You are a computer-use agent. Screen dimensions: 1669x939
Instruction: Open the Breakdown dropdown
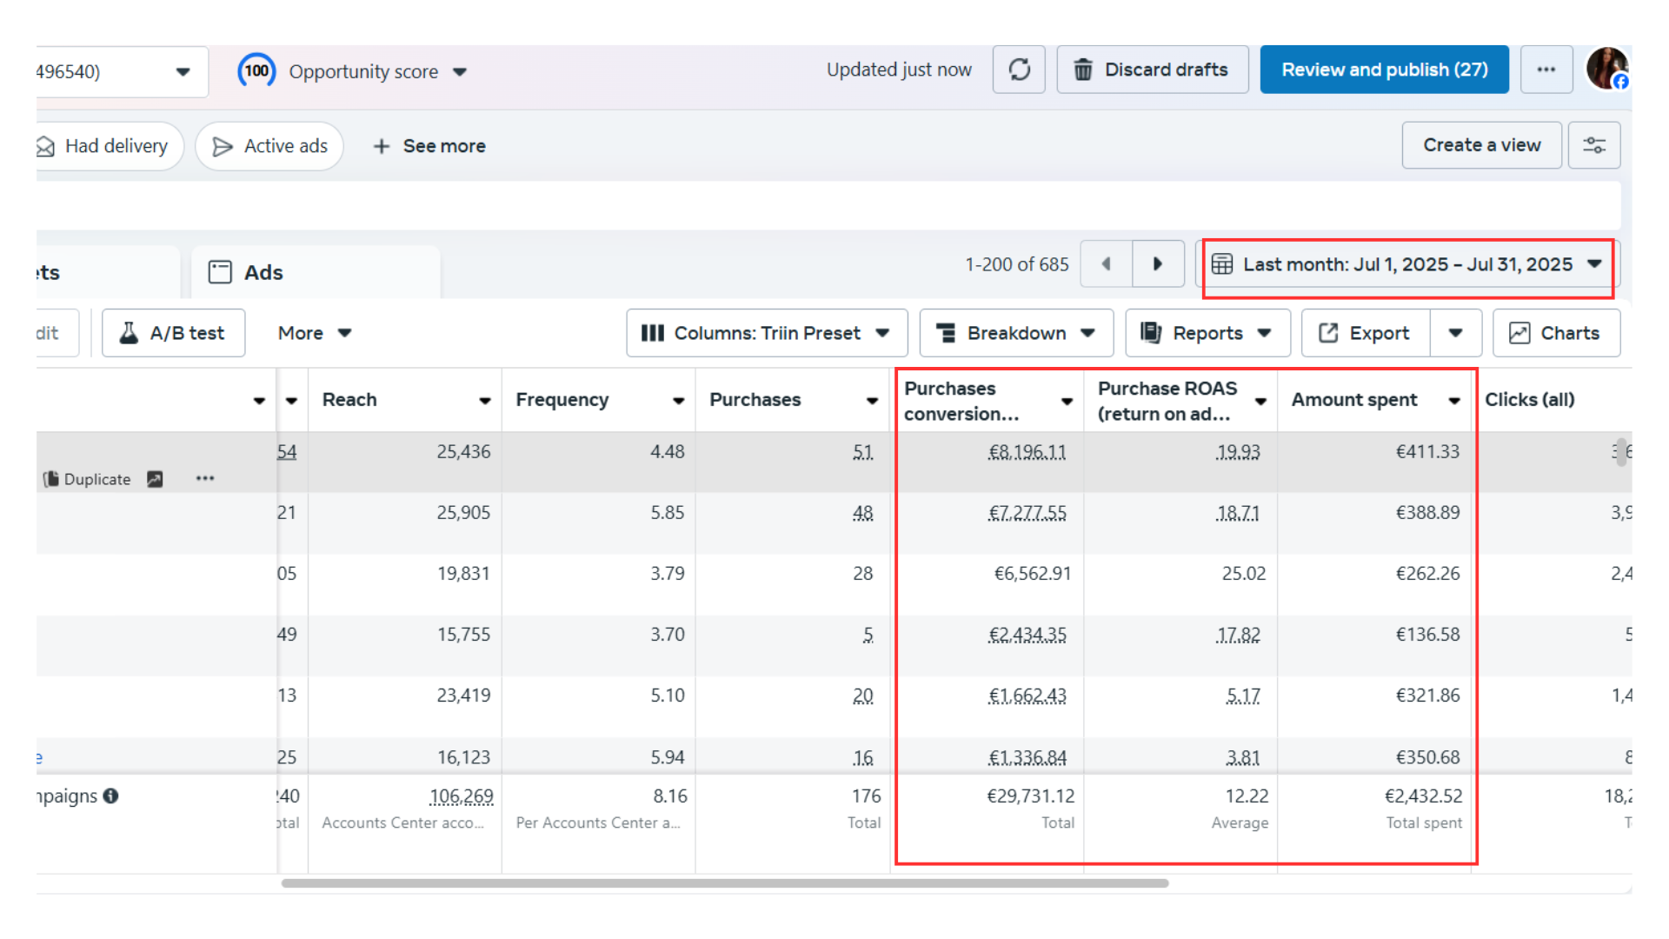pyautogui.click(x=1015, y=333)
